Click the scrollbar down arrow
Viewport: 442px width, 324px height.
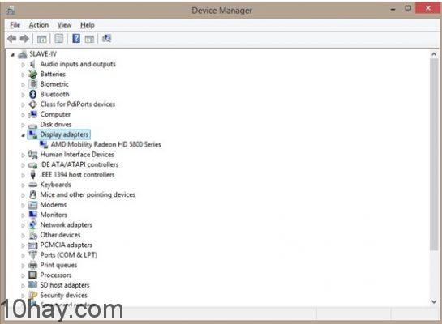pyautogui.click(x=434, y=301)
